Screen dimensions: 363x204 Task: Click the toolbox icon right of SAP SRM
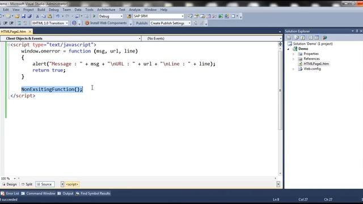(x=214, y=16)
